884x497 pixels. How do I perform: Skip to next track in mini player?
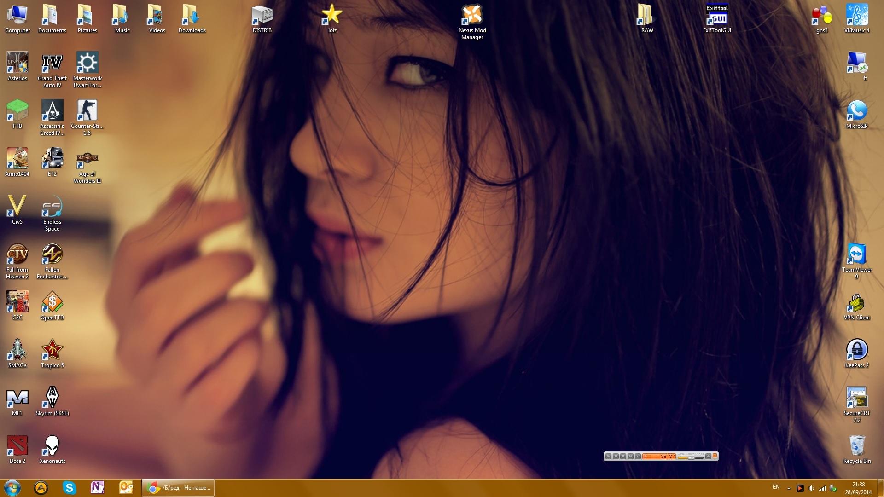coord(638,456)
